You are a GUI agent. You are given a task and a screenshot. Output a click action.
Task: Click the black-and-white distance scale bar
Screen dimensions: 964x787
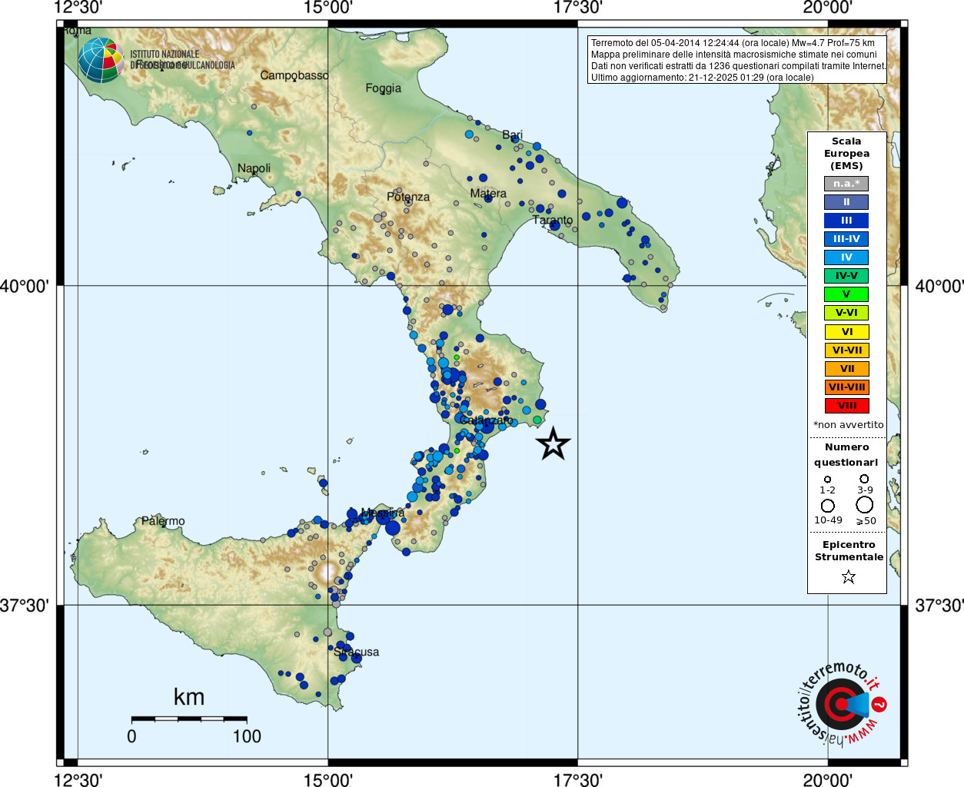point(189,719)
